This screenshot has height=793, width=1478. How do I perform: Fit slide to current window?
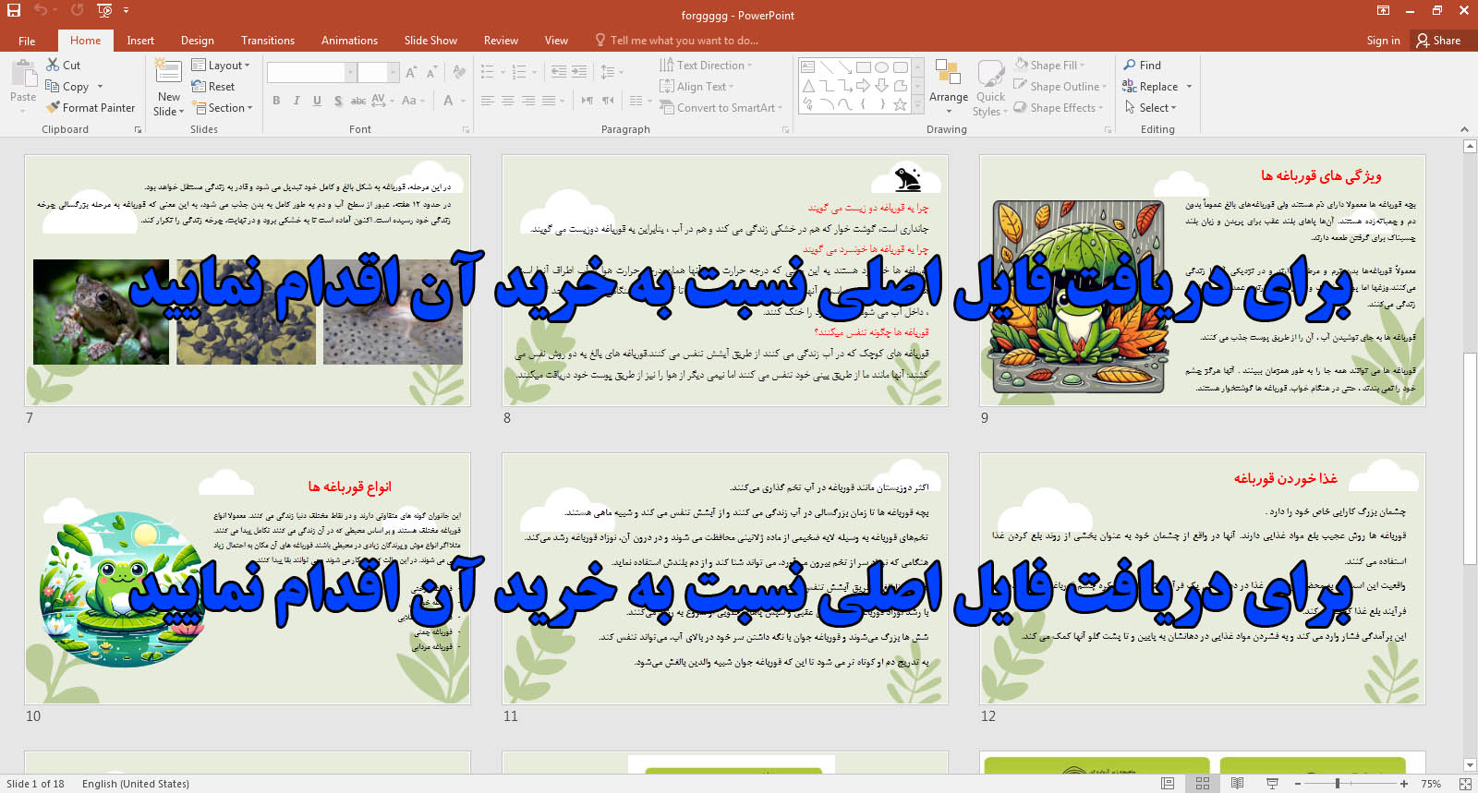point(1465,783)
